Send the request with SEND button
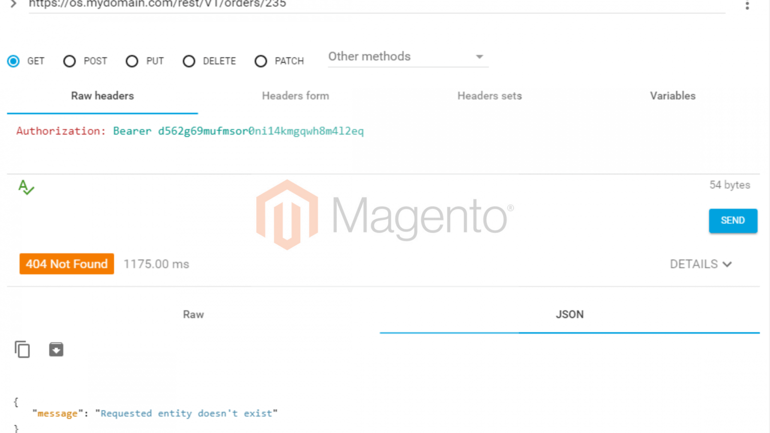This screenshot has width=770, height=433. click(x=733, y=221)
